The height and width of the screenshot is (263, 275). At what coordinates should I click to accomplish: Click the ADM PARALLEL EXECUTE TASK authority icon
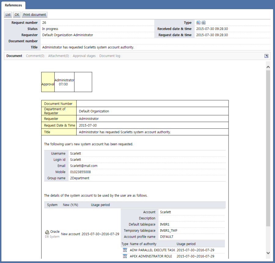tap(125, 250)
